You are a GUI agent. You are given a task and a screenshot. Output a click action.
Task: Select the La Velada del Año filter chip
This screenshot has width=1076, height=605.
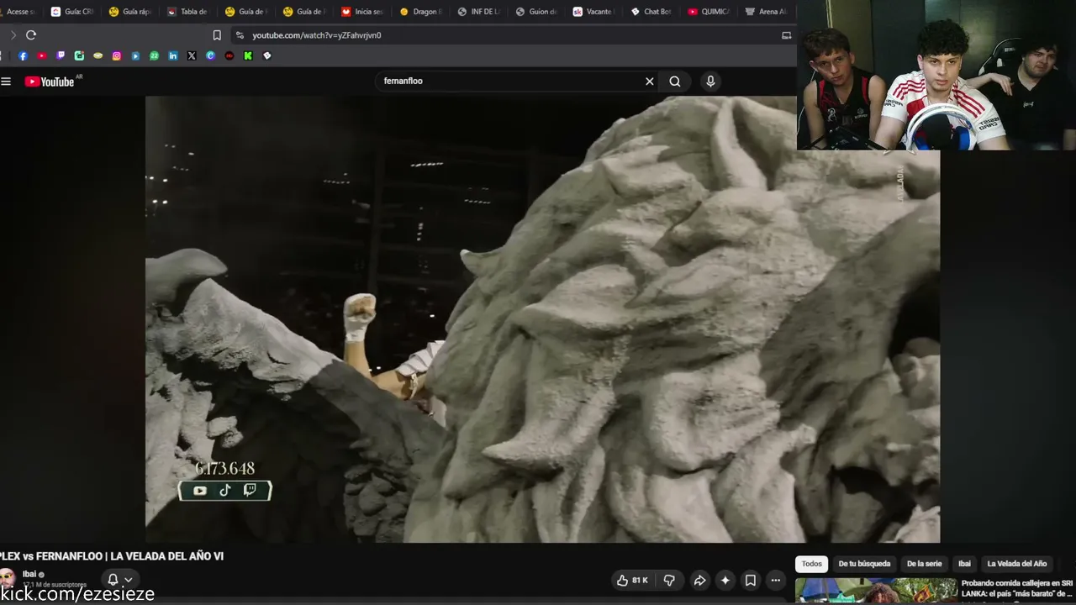(x=1017, y=564)
